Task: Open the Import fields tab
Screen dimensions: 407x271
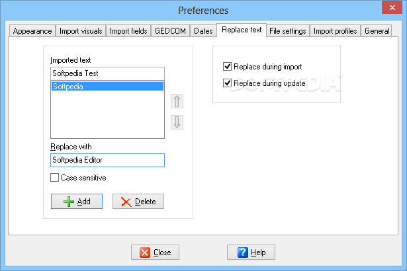Action: pos(128,31)
